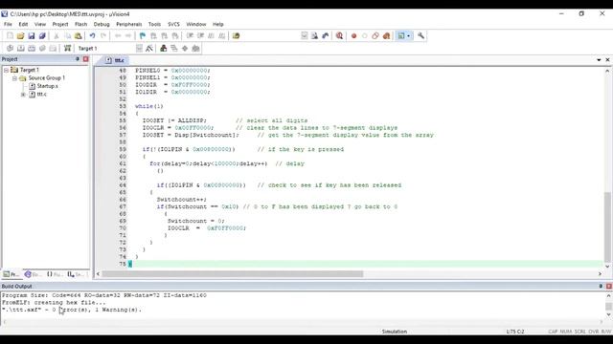The image size is (613, 344).
Task: Insert a breakpoint with the red dot icon
Action: 353,36
